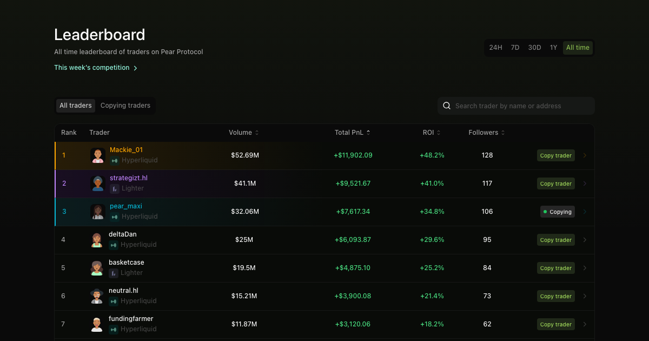Viewport: 649px width, 341px height.
Task: Click the Hyperliquid logo under fundingfarmer
Action: click(x=114, y=329)
